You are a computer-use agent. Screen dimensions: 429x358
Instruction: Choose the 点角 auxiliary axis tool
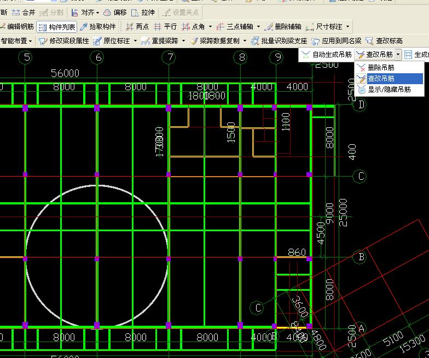point(193,27)
